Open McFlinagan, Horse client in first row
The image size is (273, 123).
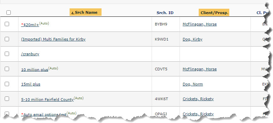pyautogui.click(x=200, y=24)
